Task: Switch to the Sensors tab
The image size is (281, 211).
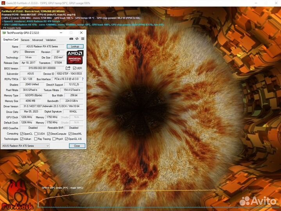Action: tap(25, 40)
